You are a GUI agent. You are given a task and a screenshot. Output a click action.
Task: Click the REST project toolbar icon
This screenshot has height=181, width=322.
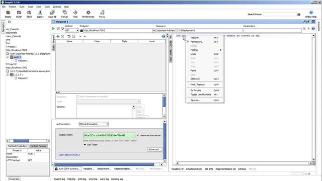pos(29,14)
